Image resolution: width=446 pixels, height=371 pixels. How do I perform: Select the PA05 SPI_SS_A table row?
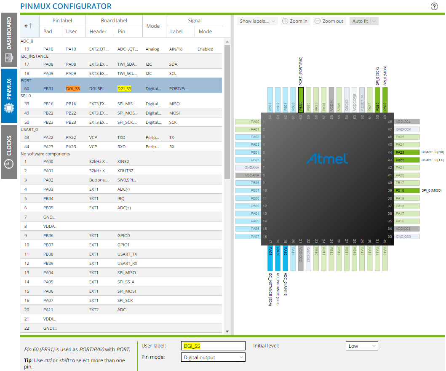click(121, 282)
